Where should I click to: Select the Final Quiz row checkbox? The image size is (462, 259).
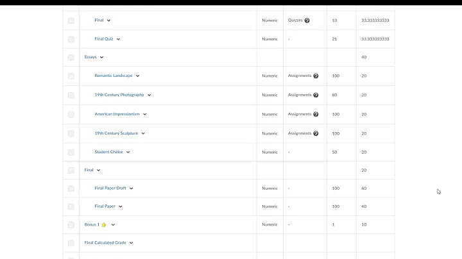(71, 39)
